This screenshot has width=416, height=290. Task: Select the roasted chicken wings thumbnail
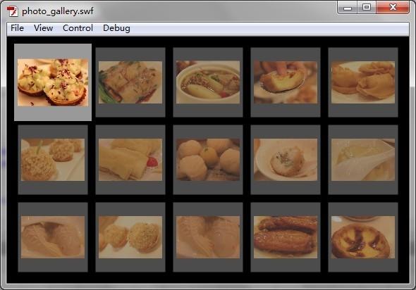tap(286, 237)
